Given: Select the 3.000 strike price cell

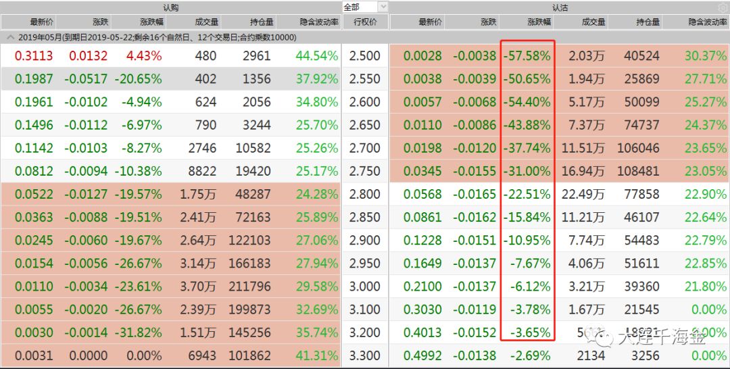Looking at the screenshot, I should point(365,286).
